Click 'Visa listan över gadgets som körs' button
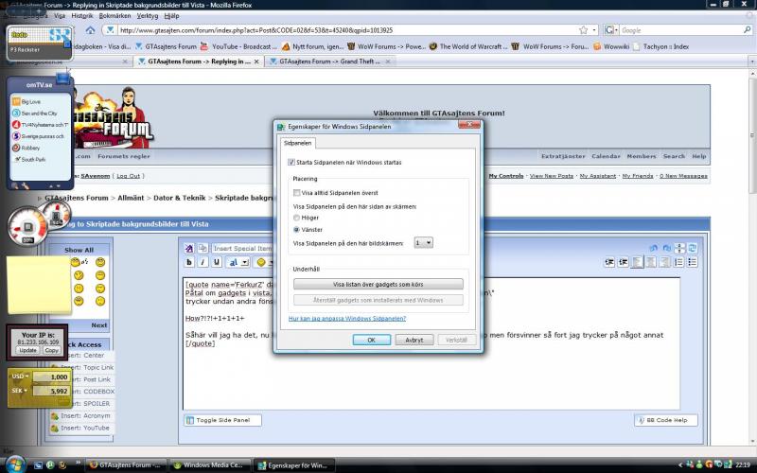The width and height of the screenshot is (757, 473). [x=378, y=284]
